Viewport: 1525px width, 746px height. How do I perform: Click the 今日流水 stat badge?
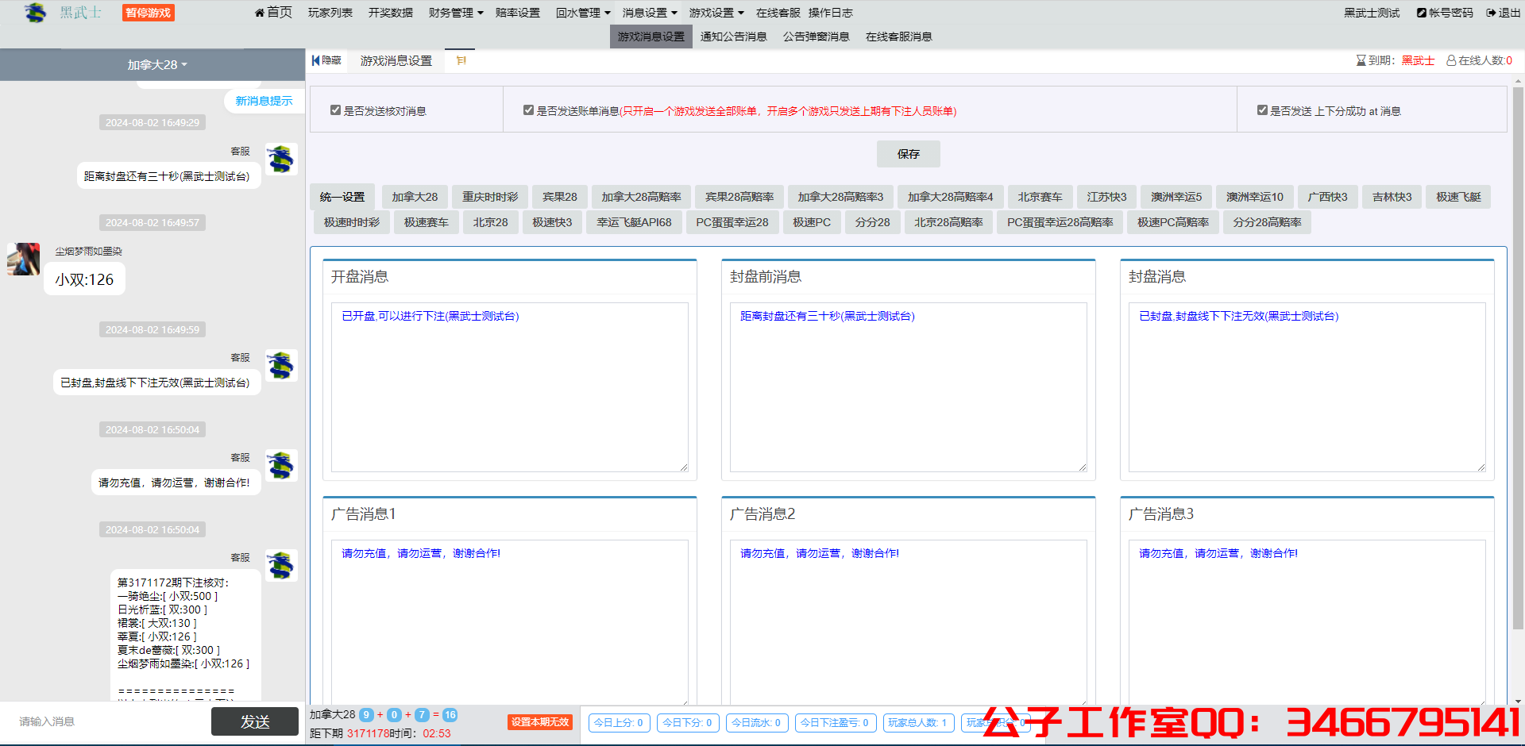tap(756, 723)
